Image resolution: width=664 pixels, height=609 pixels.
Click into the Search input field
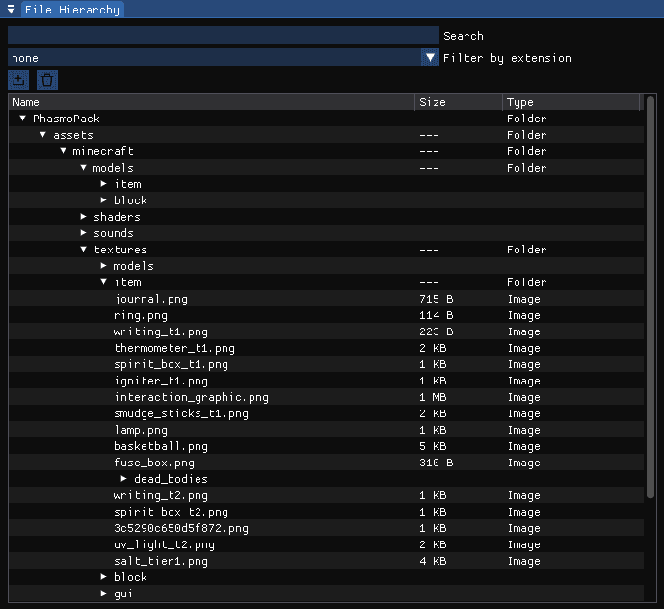click(x=224, y=35)
